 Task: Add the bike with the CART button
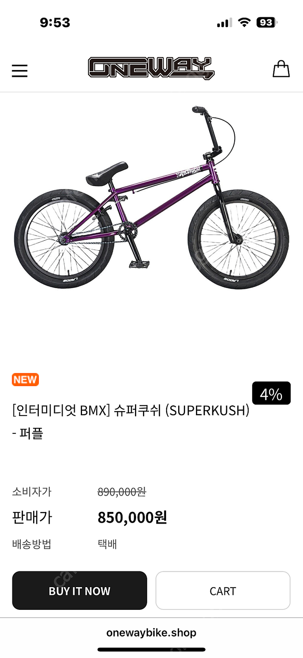click(x=223, y=590)
